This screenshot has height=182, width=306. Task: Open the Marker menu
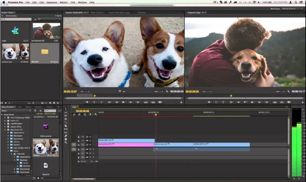(x=64, y=2)
